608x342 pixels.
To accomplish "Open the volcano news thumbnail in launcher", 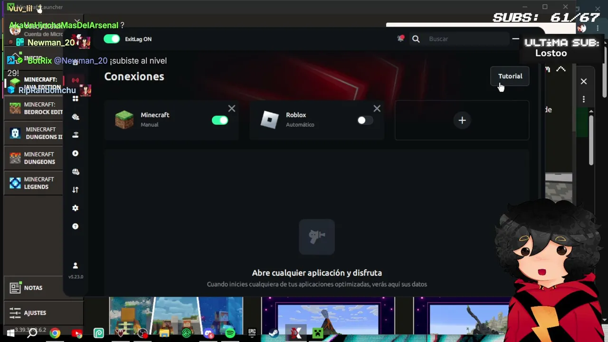I will pyautogui.click(x=328, y=317).
